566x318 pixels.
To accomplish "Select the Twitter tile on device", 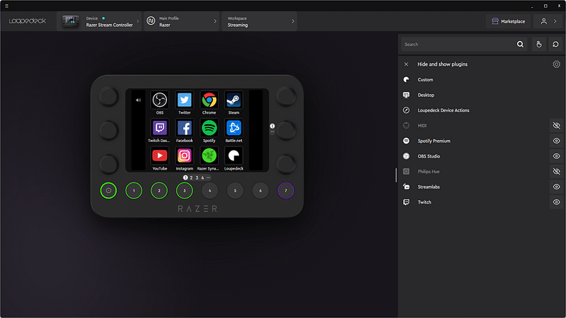I will coord(184,100).
